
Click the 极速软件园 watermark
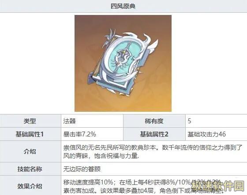pyautogui.click(x=218, y=186)
